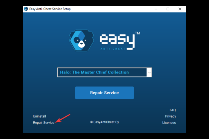
Task: Click the © EasyAntiCheat Oy text
Action: (105, 122)
